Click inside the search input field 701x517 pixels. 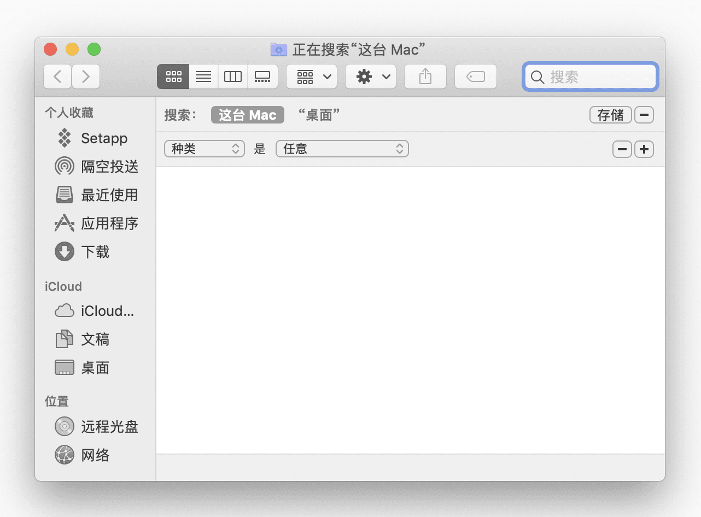pos(590,77)
